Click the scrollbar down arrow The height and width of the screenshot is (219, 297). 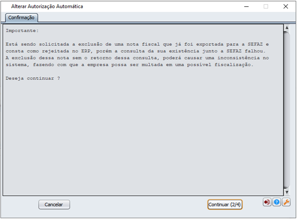(287, 192)
